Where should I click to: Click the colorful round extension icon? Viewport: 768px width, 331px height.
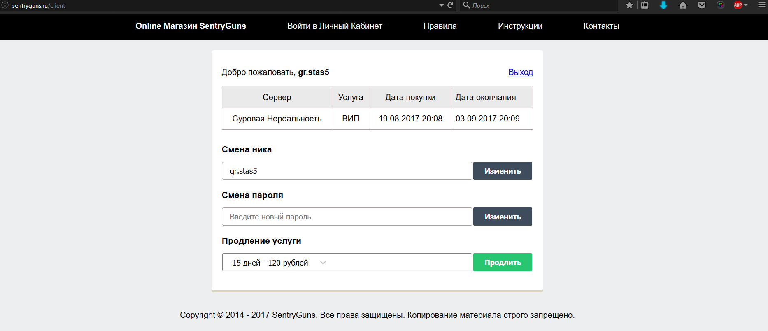click(x=720, y=5)
